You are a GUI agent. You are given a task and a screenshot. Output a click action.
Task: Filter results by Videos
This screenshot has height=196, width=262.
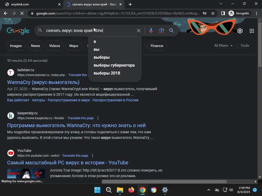54,46
